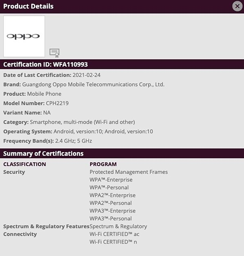The image size is (244, 256).
Task: Select Protected Management Frames program
Action: (x=129, y=172)
